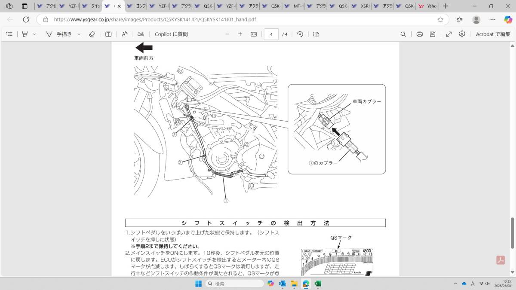Toggle two-page layout view
Screen dimensions: 516x290
316,34
